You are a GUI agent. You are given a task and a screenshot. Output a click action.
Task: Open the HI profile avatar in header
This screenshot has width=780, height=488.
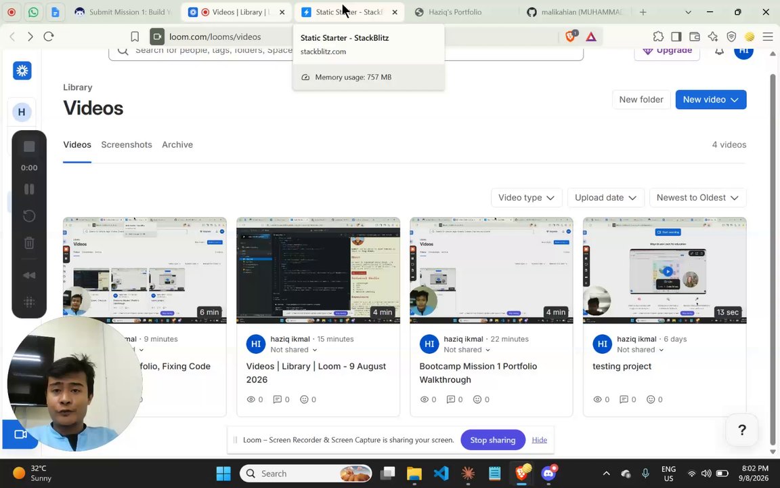pos(743,52)
